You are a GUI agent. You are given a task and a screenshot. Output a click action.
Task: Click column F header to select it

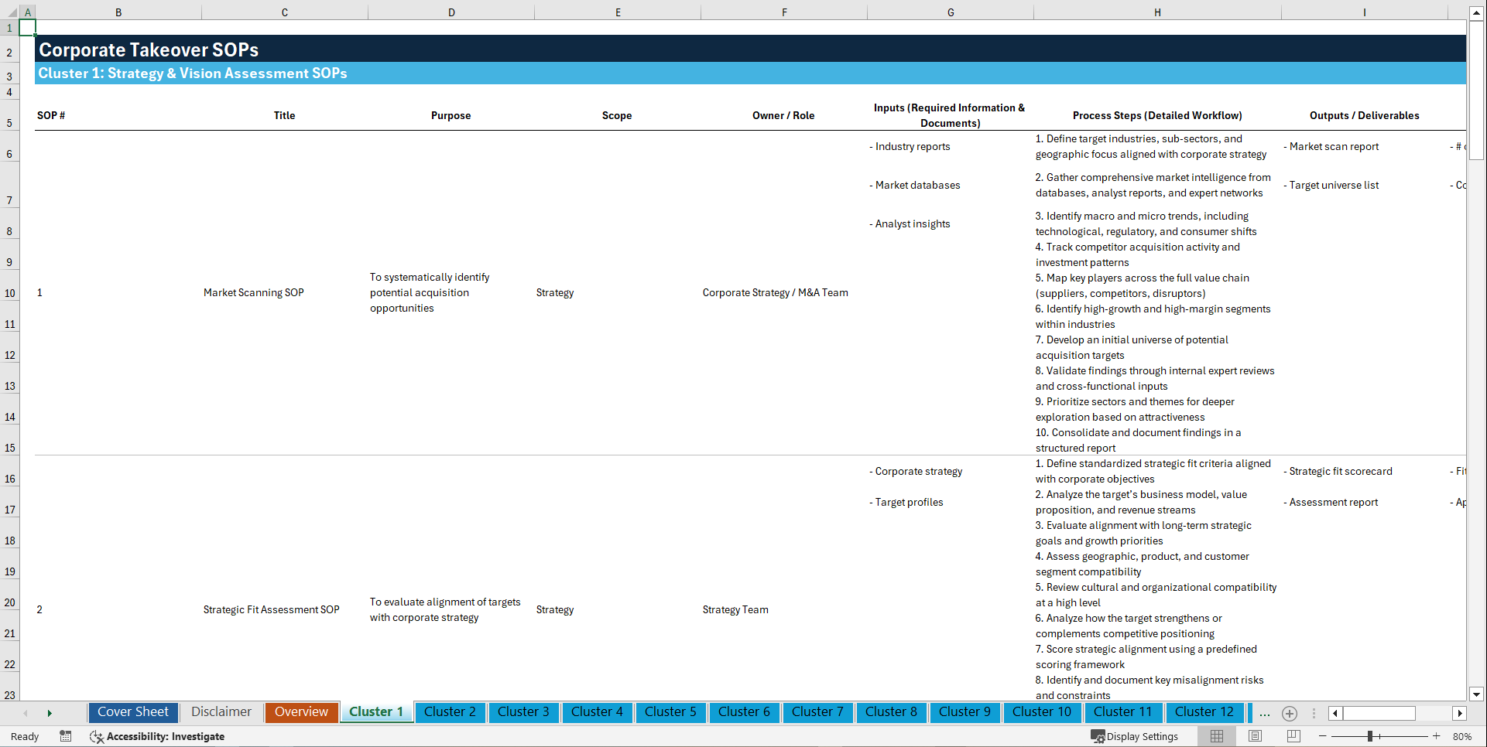[784, 12]
